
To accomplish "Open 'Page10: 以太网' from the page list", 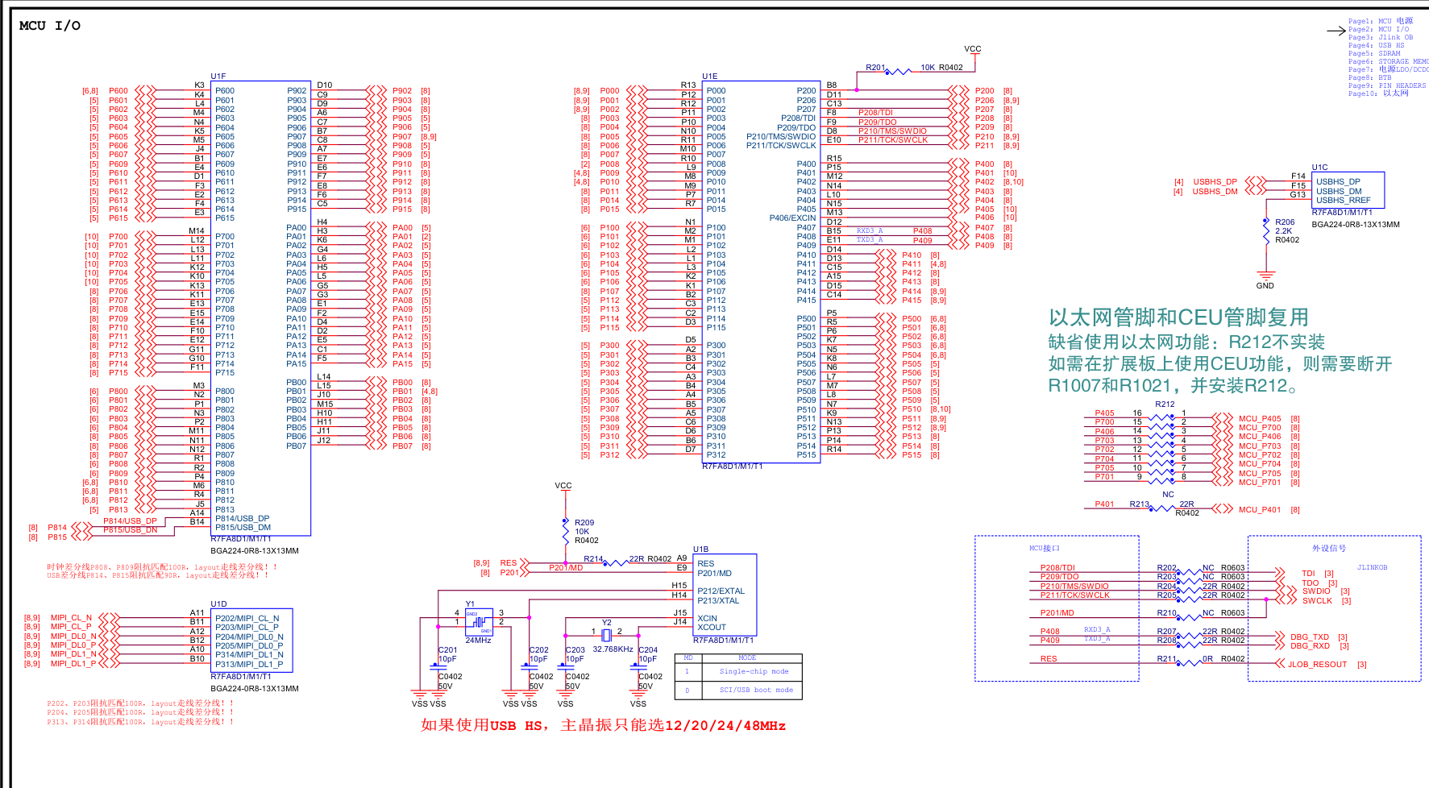I will 1378,93.
